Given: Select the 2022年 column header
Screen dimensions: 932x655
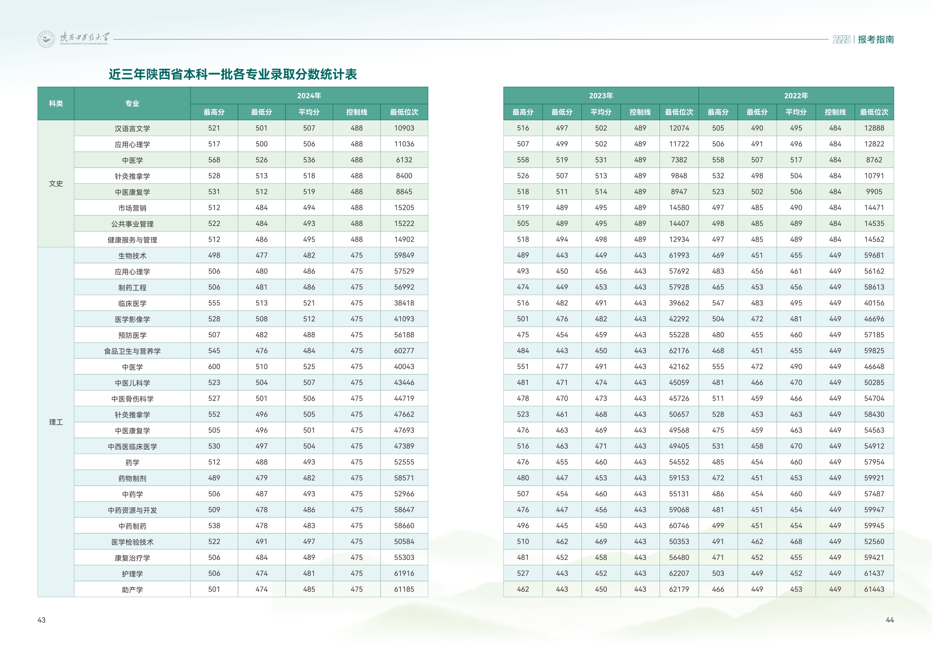Looking at the screenshot, I should tap(796, 96).
